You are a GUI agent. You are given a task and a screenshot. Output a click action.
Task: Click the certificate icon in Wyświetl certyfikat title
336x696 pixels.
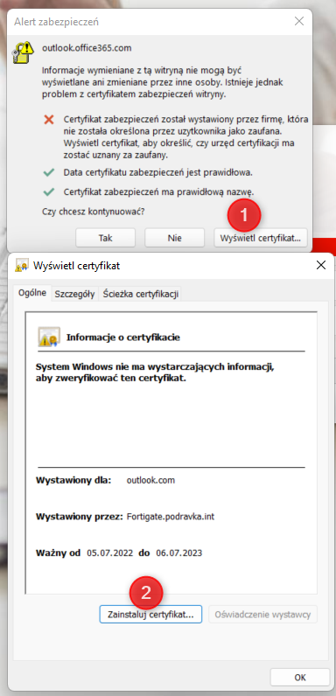click(x=22, y=266)
